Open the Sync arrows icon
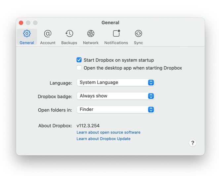Viewport: 219px width, 176px height. pos(138,33)
